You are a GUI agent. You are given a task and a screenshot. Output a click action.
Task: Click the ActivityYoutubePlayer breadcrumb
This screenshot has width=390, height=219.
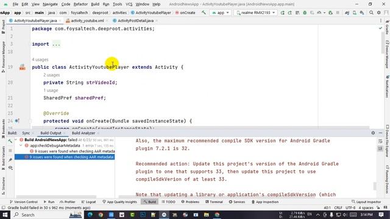151,13
